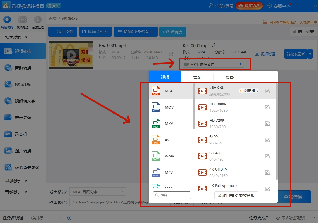
Task: Select 音频转换 in the sidebar
Action: (23, 68)
